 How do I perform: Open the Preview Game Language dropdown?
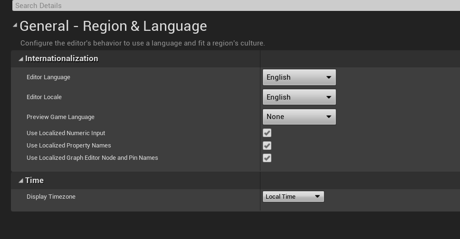(299, 117)
